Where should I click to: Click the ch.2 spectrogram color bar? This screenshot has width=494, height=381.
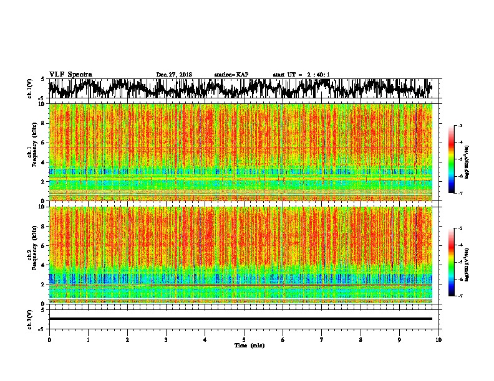point(452,262)
